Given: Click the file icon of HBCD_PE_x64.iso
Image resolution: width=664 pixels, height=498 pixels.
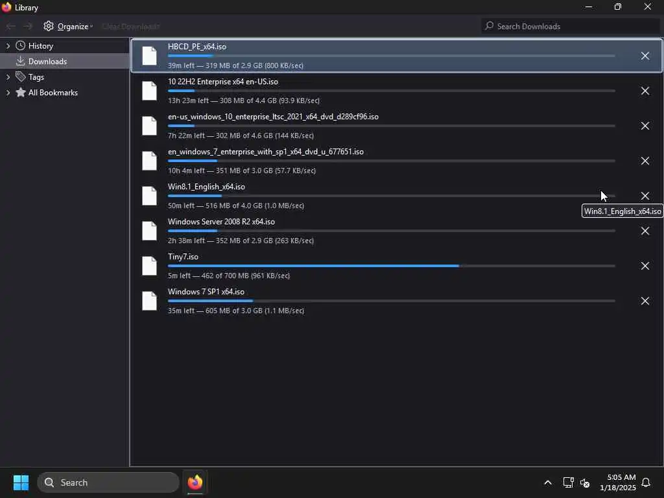Looking at the screenshot, I should coord(149,56).
